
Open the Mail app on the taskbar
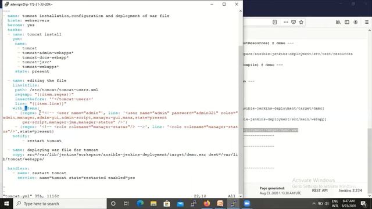(x=180, y=204)
